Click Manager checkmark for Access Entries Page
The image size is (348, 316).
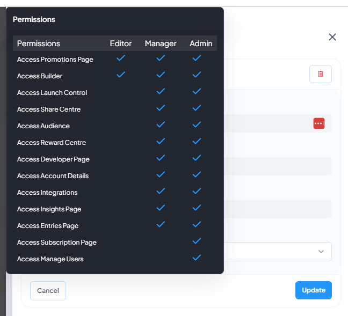(161, 224)
